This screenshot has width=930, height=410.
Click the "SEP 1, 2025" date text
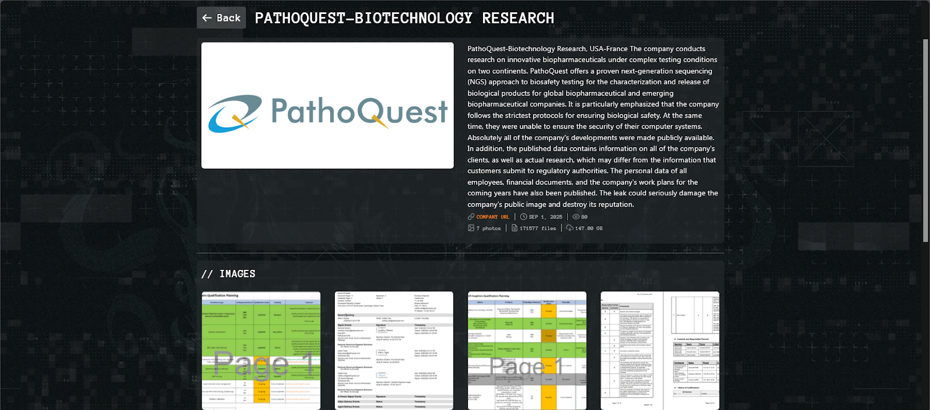[x=545, y=217]
